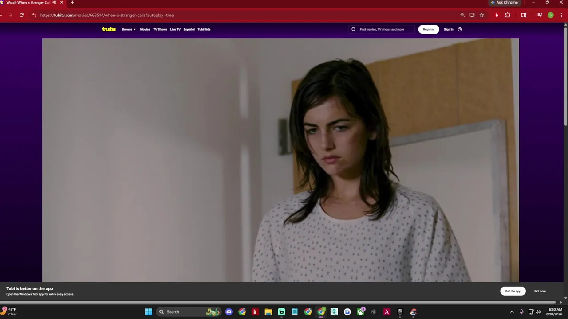
Task: Open the Movies section
Action: pos(145,29)
